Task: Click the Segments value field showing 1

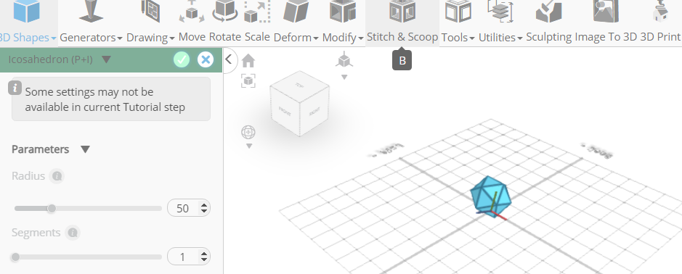Action: (x=183, y=257)
